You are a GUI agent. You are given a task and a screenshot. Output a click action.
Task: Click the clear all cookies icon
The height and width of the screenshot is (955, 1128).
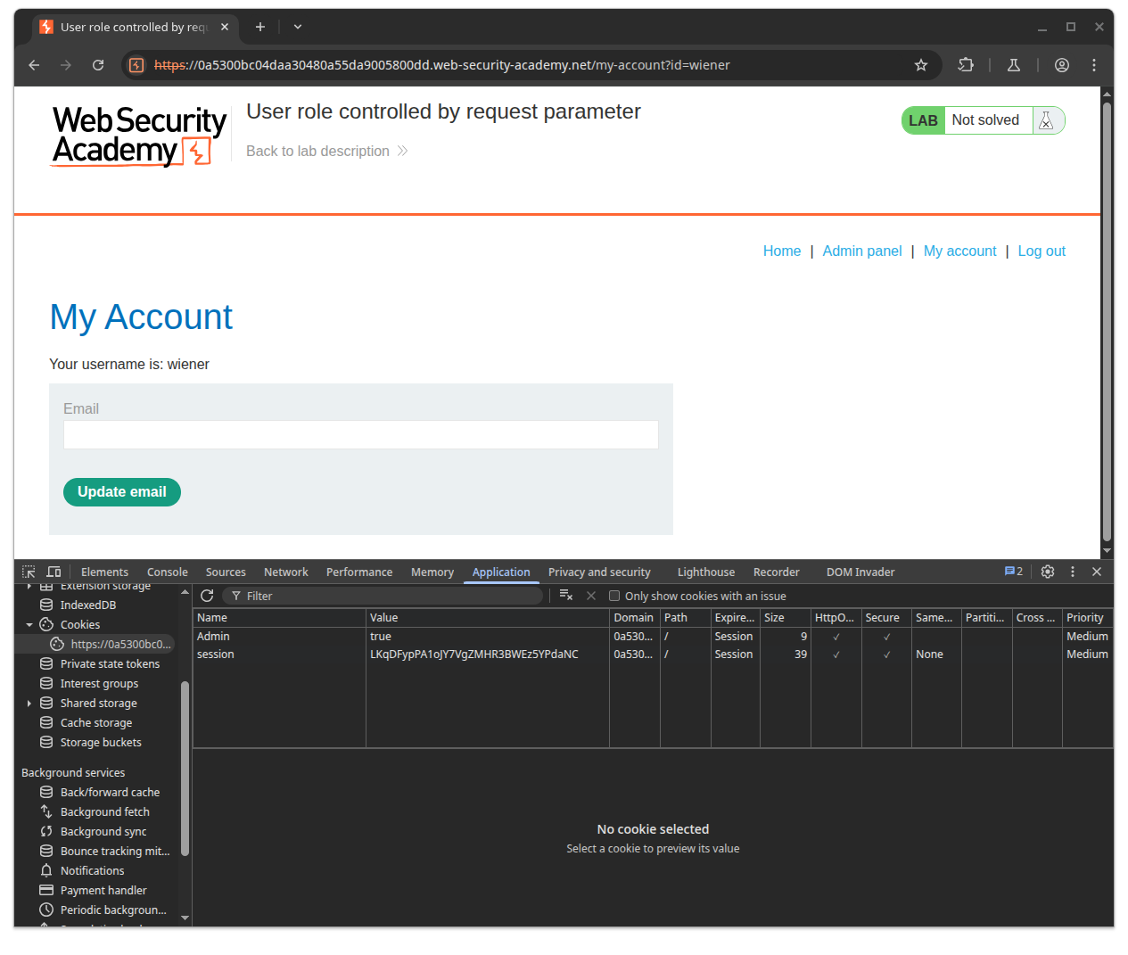[x=565, y=596]
